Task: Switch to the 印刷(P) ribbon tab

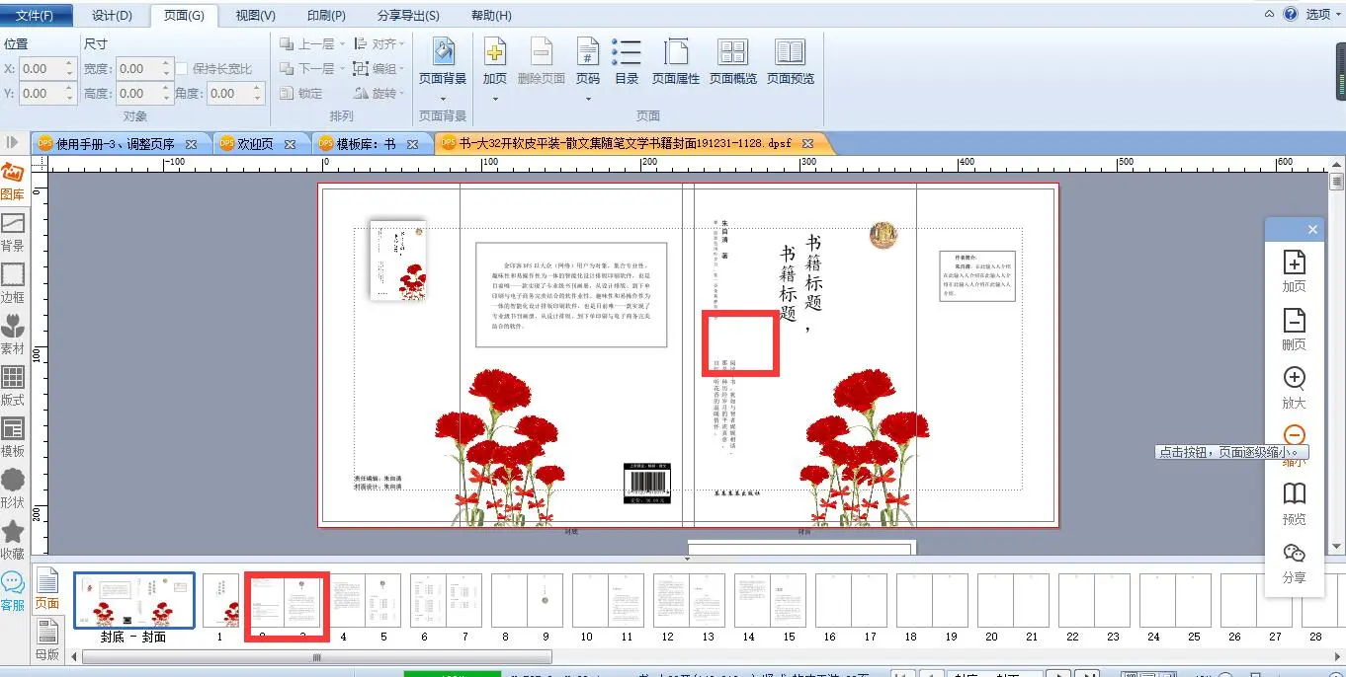Action: 326,15
